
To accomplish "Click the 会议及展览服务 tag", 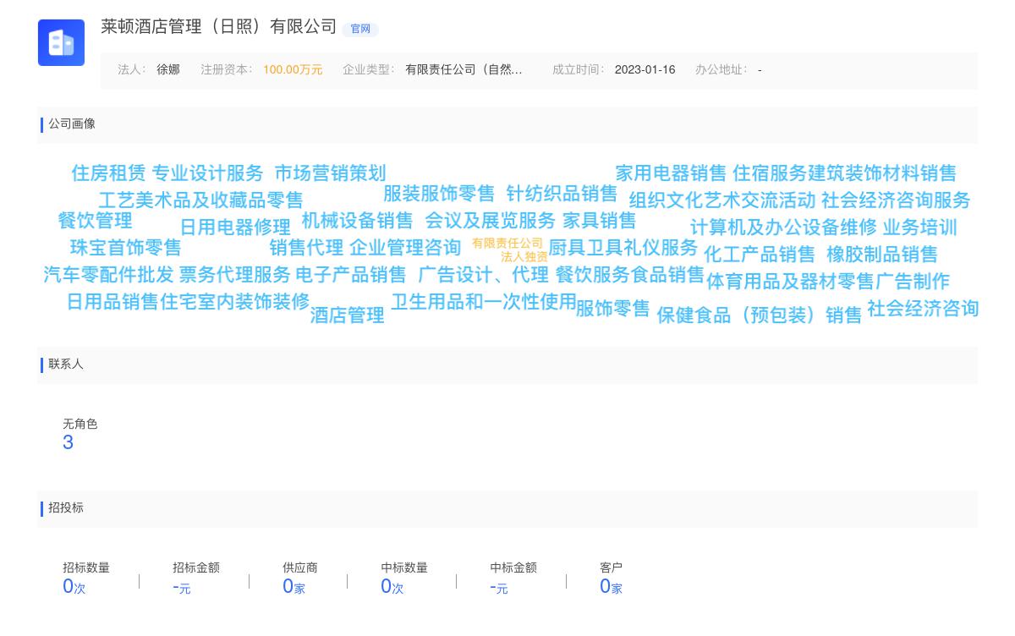I will point(490,221).
